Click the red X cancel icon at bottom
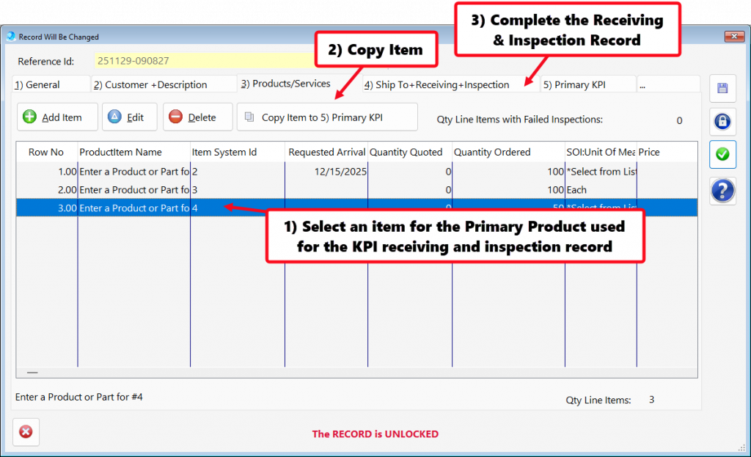Image resolution: width=751 pixels, height=457 pixels. [26, 432]
